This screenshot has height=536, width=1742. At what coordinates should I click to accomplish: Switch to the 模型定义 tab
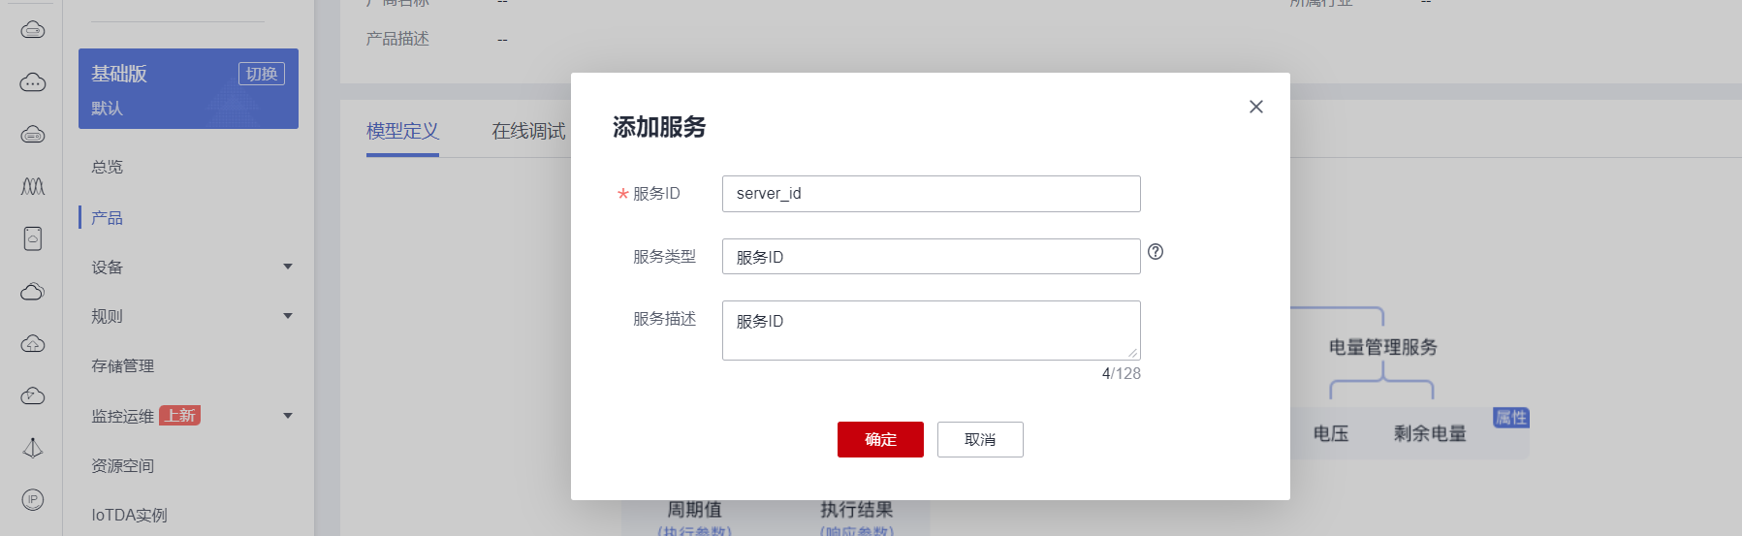click(x=402, y=131)
